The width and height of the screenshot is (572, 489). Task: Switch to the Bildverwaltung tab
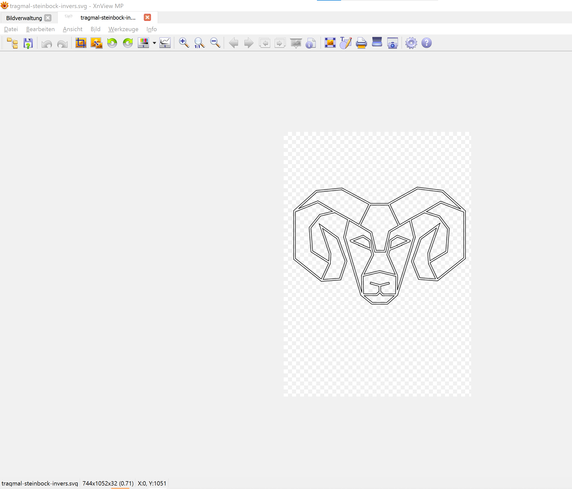click(x=24, y=18)
